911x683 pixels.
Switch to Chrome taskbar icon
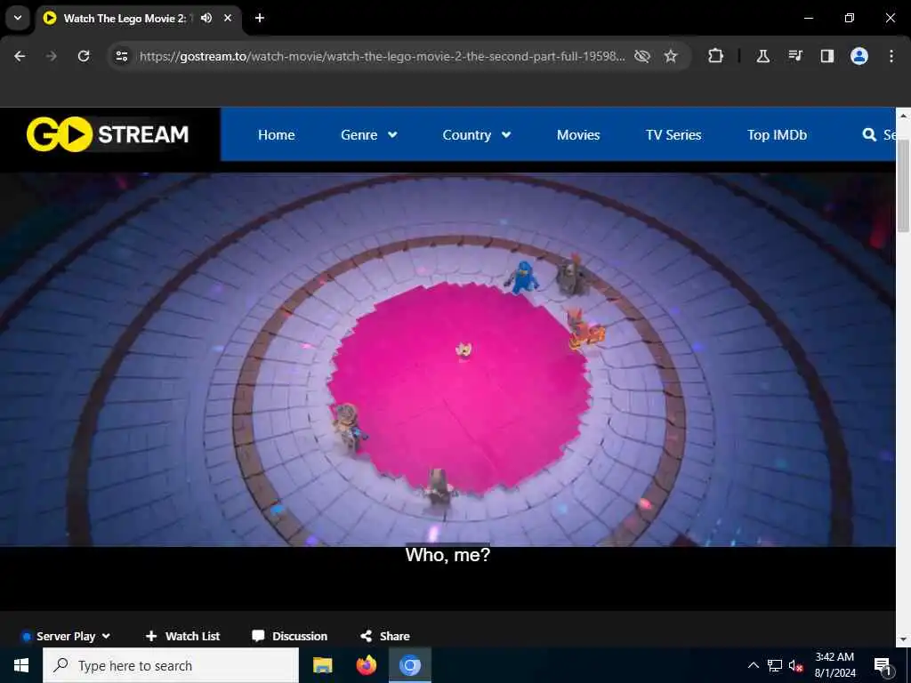[x=409, y=665]
